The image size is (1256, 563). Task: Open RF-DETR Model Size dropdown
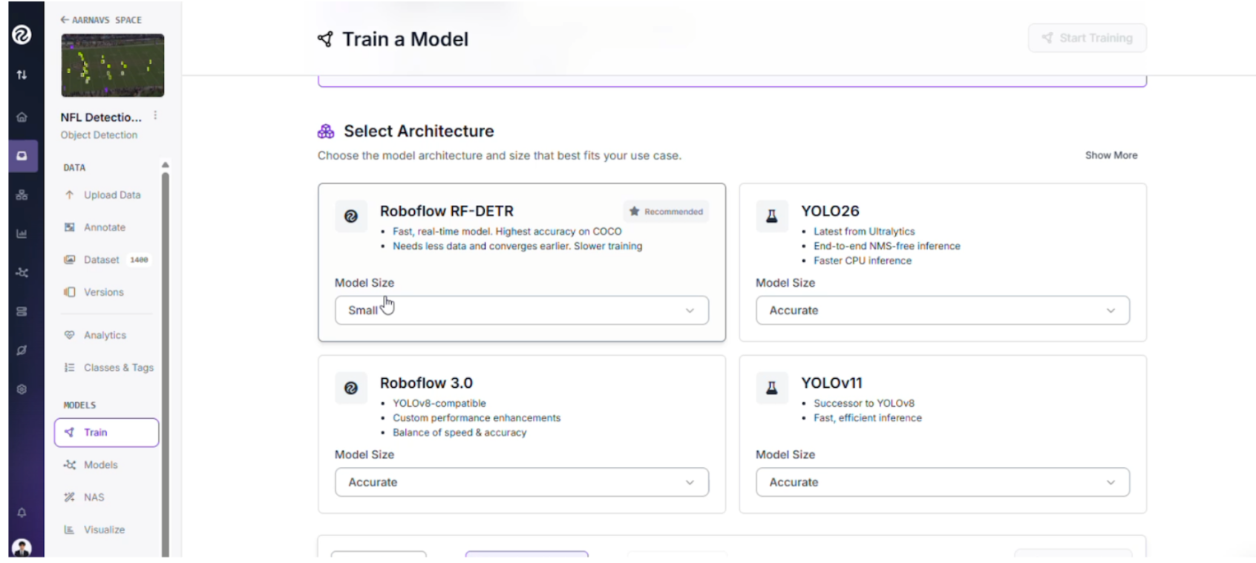(521, 310)
